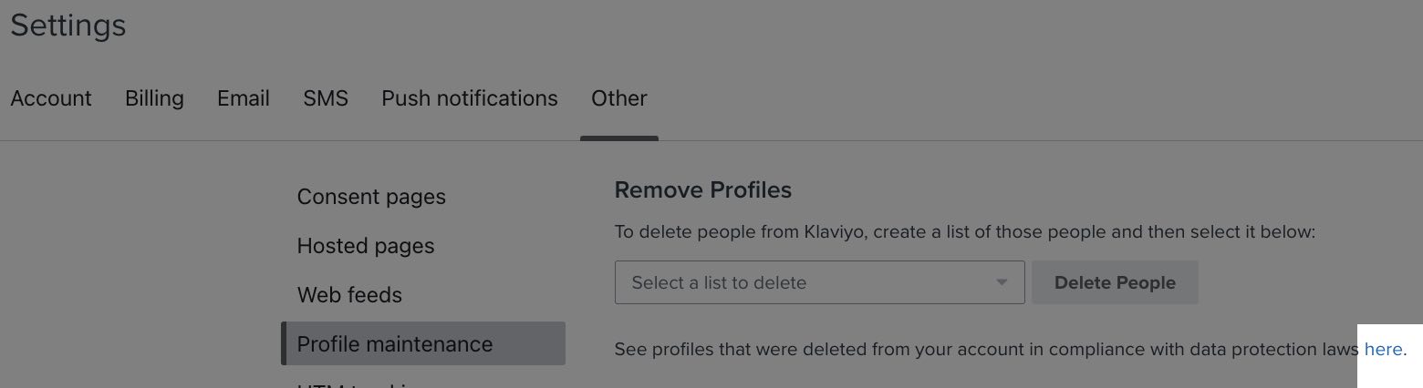Click the dropdown arrow in the list selector
The image size is (1423, 388).
[x=1002, y=282]
